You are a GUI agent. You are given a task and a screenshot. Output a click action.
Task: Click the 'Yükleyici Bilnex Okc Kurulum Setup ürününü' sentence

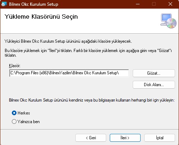68,41
